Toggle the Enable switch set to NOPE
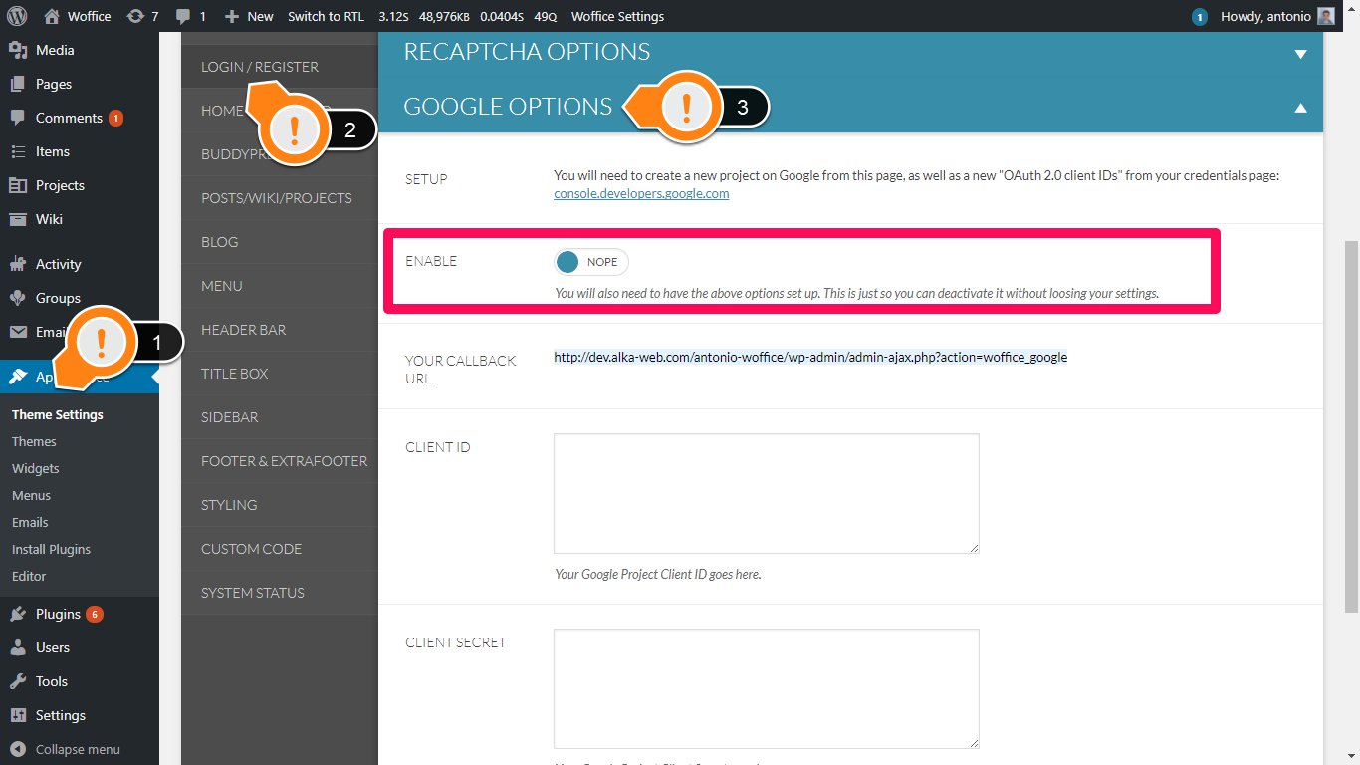Image resolution: width=1360 pixels, height=765 pixels. pos(591,262)
